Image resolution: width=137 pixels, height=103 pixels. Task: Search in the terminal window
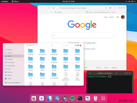coord(117,73)
